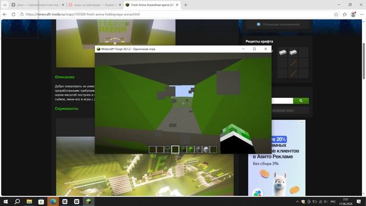Click the green site search button

(x=301, y=101)
